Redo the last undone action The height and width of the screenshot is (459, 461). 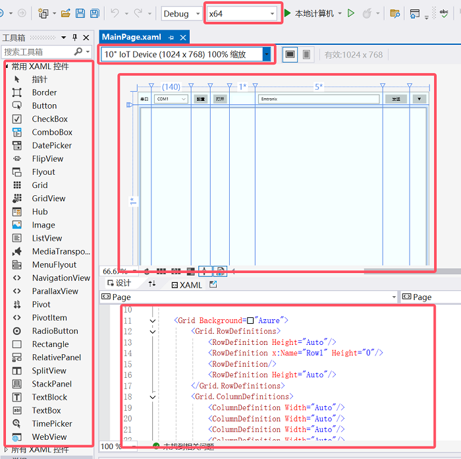click(138, 13)
